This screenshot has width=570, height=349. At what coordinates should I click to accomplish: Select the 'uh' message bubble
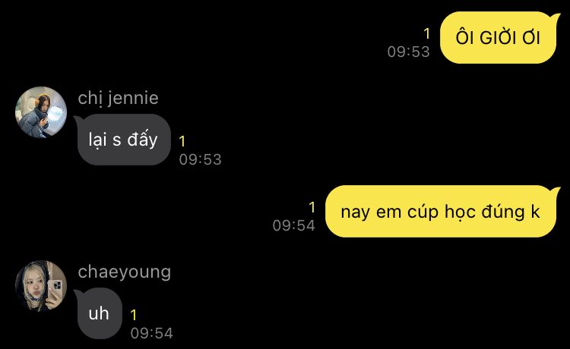point(98,313)
